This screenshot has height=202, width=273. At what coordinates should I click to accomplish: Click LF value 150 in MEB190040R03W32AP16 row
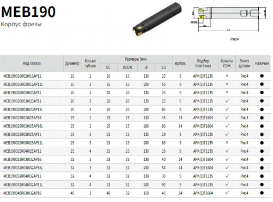146,193
